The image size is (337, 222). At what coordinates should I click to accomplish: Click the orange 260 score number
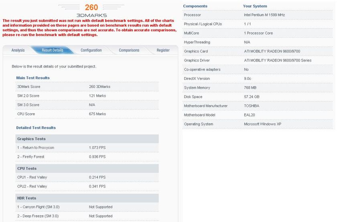(x=91, y=7)
